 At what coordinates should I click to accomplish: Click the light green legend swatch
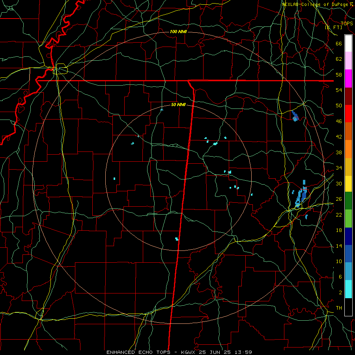[x=348, y=219]
